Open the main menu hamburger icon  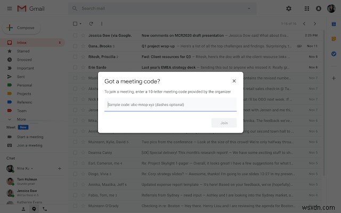pos(10,9)
